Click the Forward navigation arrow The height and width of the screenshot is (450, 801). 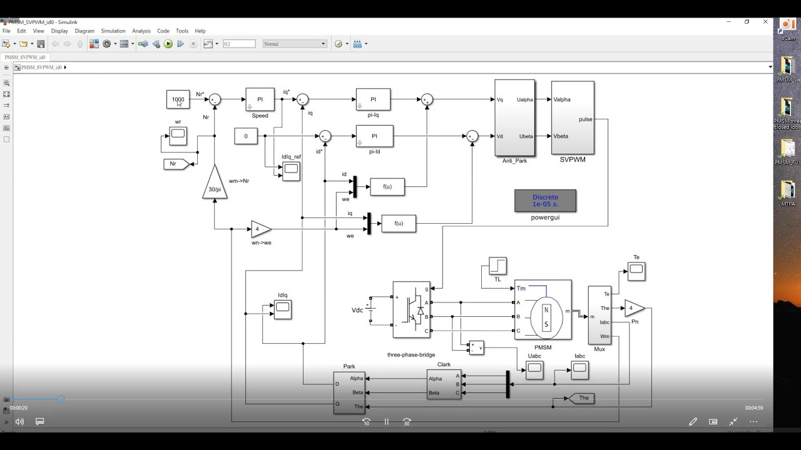pyautogui.click(x=68, y=44)
